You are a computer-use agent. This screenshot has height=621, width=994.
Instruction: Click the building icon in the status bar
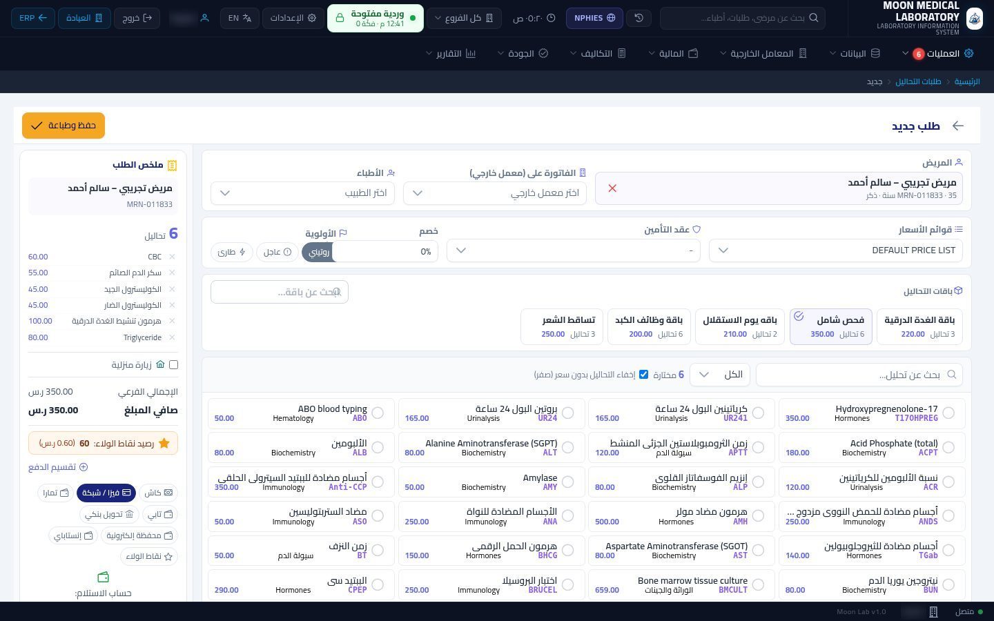[x=933, y=612]
